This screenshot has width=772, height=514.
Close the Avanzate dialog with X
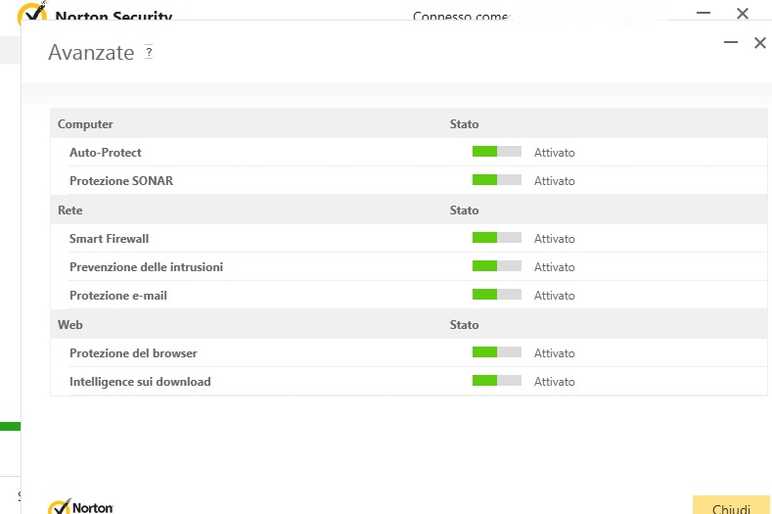point(760,43)
